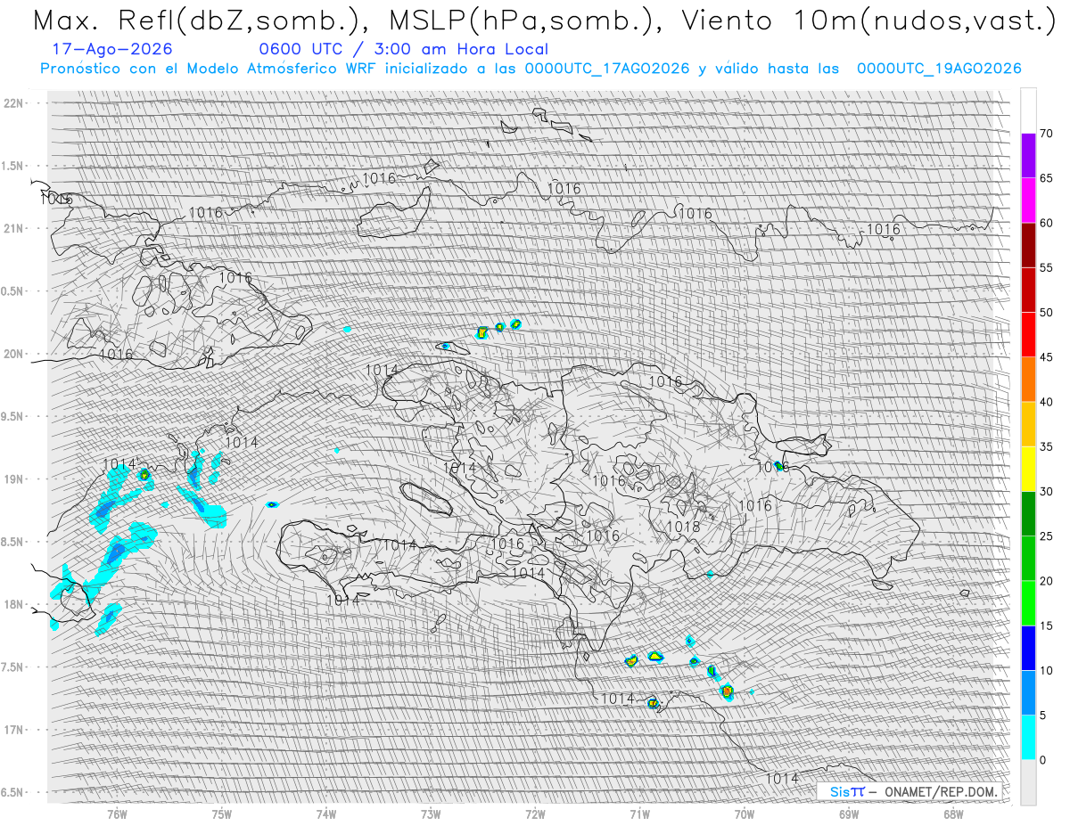Click the colorbar tick label '40'
1070x826 pixels.
1046,402
